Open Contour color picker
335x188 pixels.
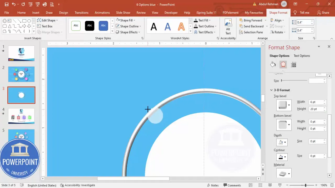(282, 157)
